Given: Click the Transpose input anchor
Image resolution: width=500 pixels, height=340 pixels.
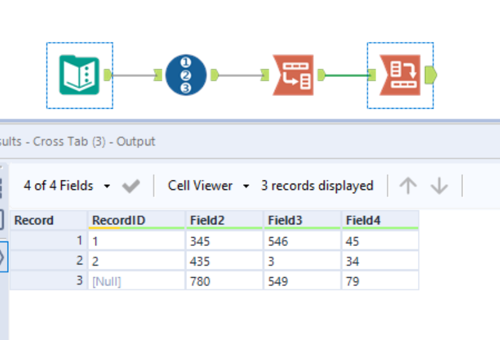Looking at the screenshot, I should point(265,76).
